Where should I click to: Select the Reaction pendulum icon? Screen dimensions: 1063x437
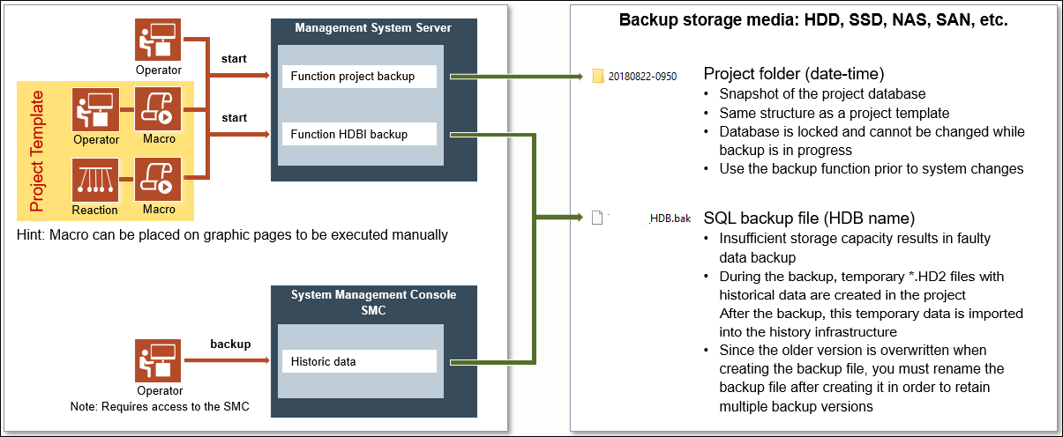point(95,180)
